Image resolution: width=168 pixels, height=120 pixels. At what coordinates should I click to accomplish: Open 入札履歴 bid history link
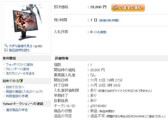coord(100,32)
